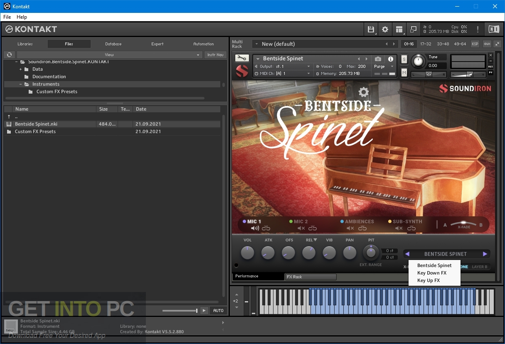Click the preview volume slider in browser

(180, 311)
